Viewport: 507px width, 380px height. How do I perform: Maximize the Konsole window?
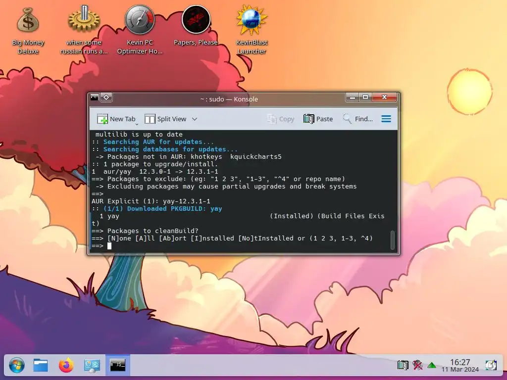tap(365, 97)
